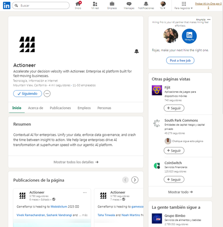Toggle the Actioneer page notification bell
223x227 pixels.
coord(137,51)
